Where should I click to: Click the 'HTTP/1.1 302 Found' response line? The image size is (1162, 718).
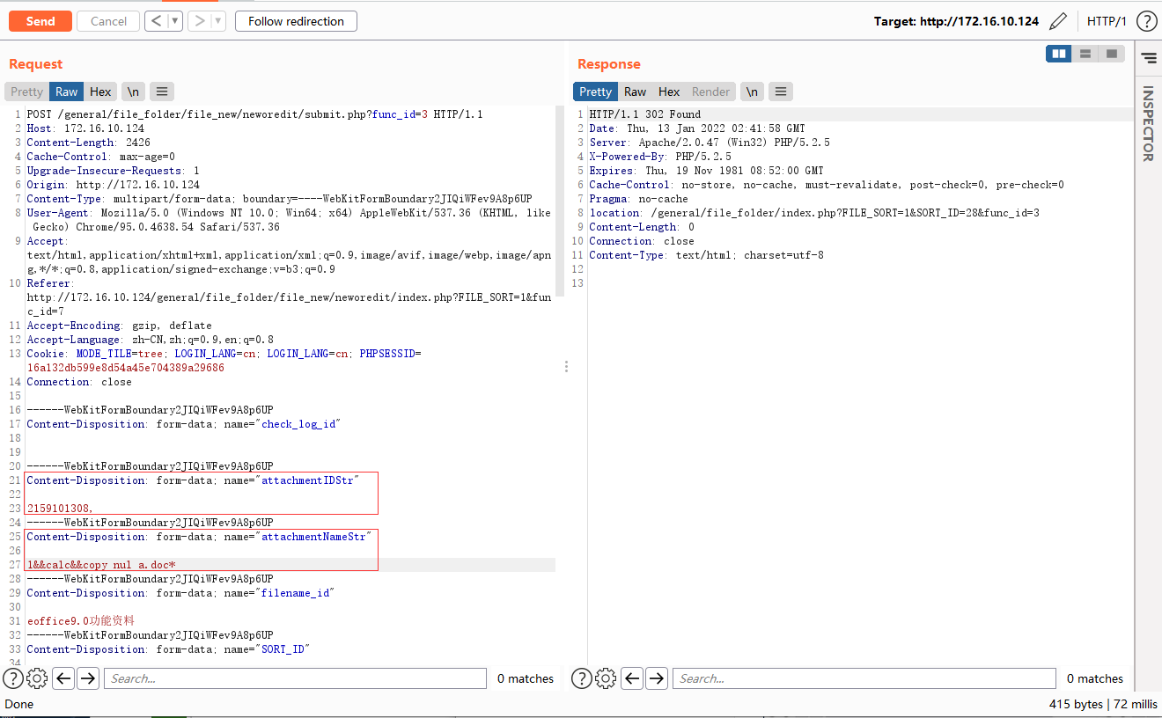click(x=645, y=114)
